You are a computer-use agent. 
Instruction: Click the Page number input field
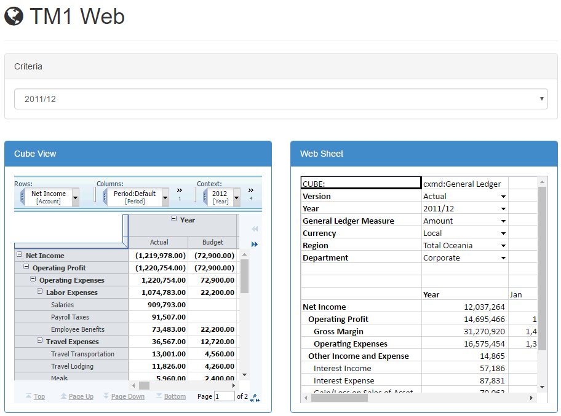(x=225, y=396)
